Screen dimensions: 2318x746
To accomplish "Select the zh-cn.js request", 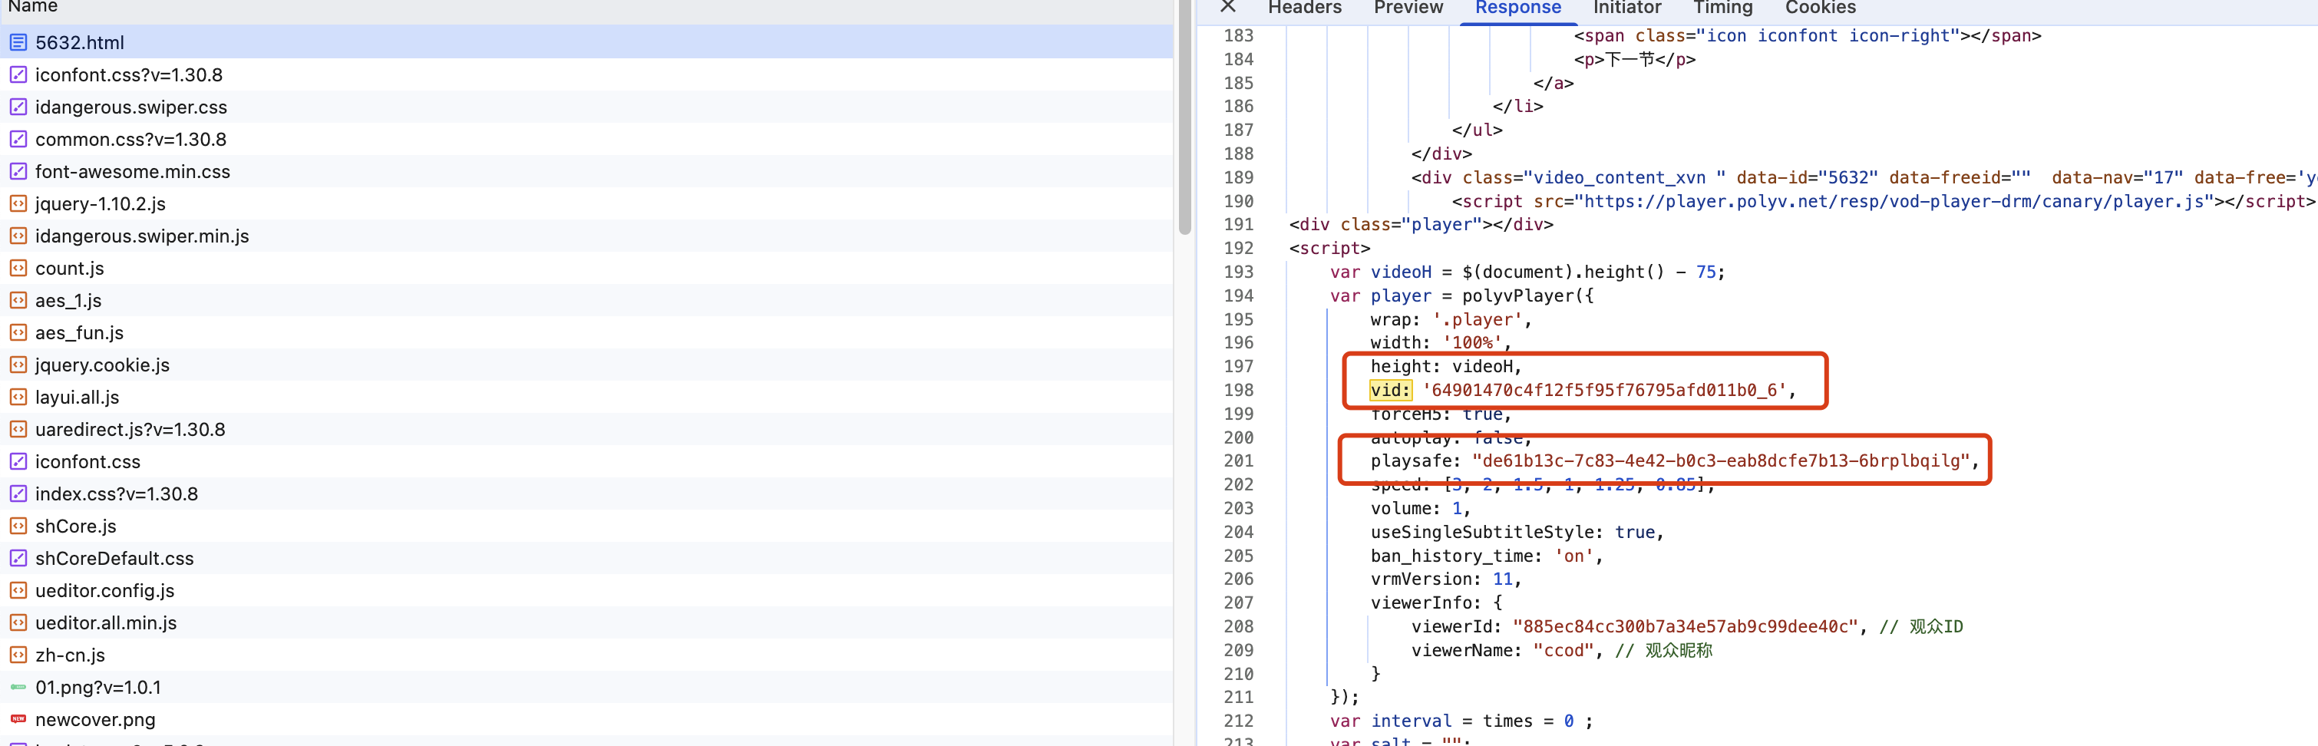I will [586, 655].
